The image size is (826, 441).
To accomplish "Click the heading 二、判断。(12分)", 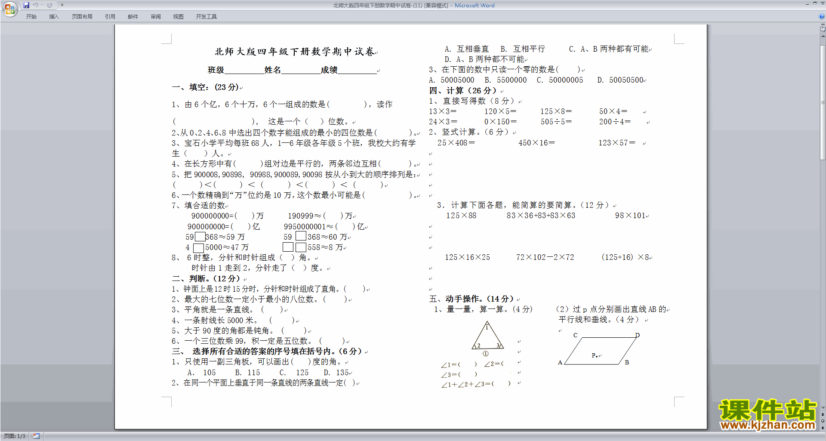I will click(206, 279).
